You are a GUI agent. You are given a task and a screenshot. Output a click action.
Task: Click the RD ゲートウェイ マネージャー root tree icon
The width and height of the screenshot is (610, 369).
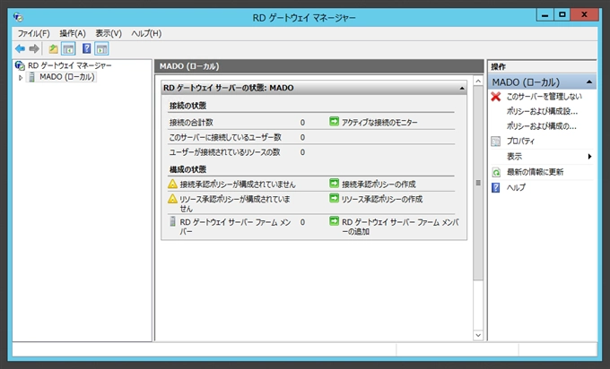pos(20,65)
